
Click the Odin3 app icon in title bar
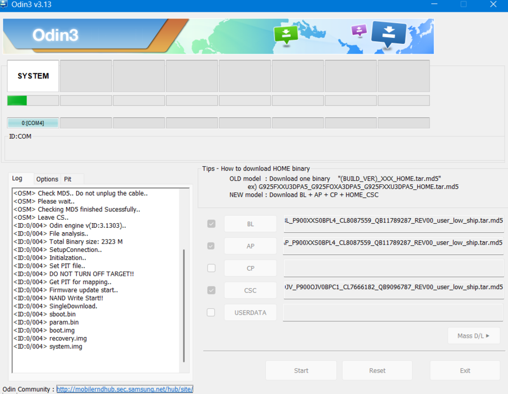[3, 4]
